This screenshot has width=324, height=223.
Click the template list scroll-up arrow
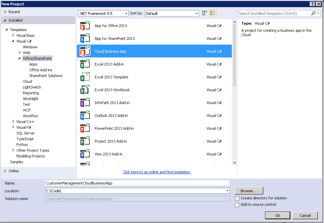point(235,22)
